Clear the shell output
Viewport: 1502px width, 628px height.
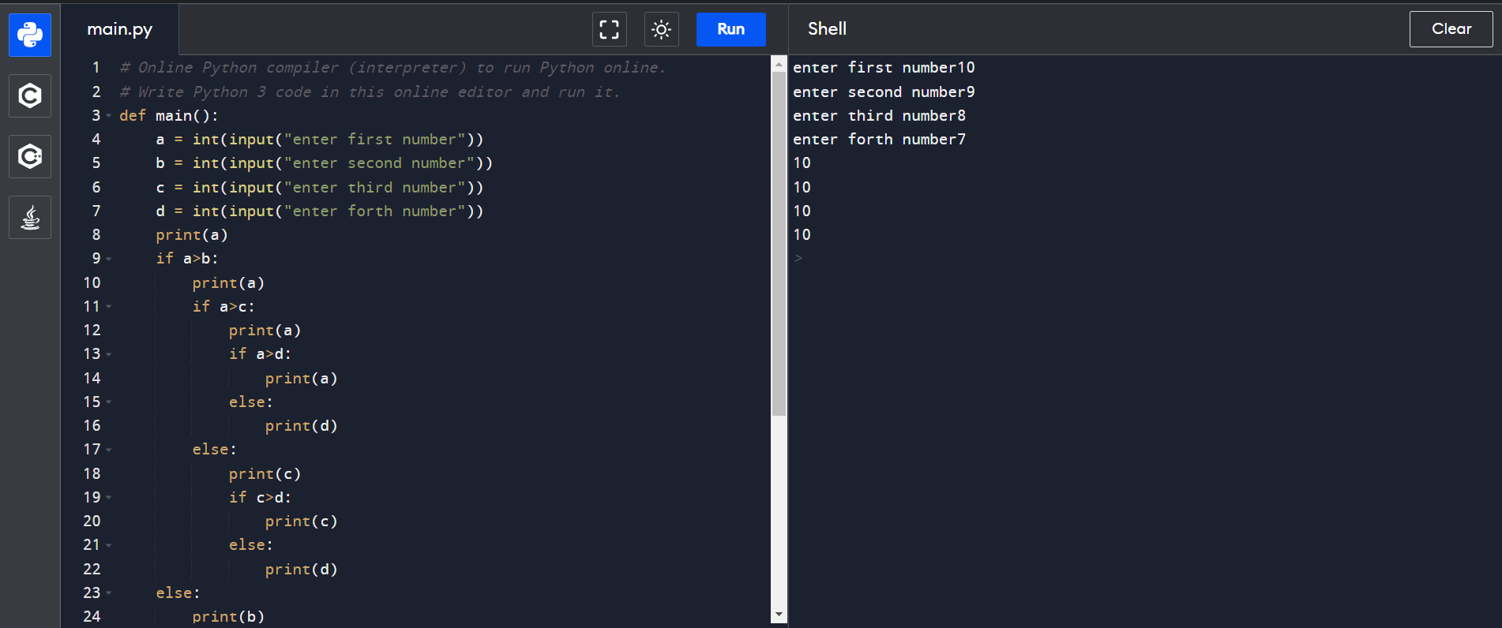pyautogui.click(x=1451, y=29)
